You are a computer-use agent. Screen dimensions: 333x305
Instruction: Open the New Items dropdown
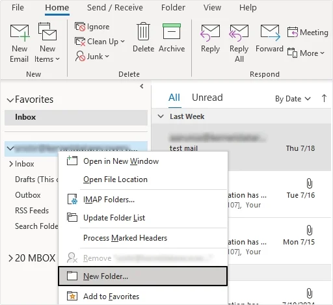pos(47,42)
